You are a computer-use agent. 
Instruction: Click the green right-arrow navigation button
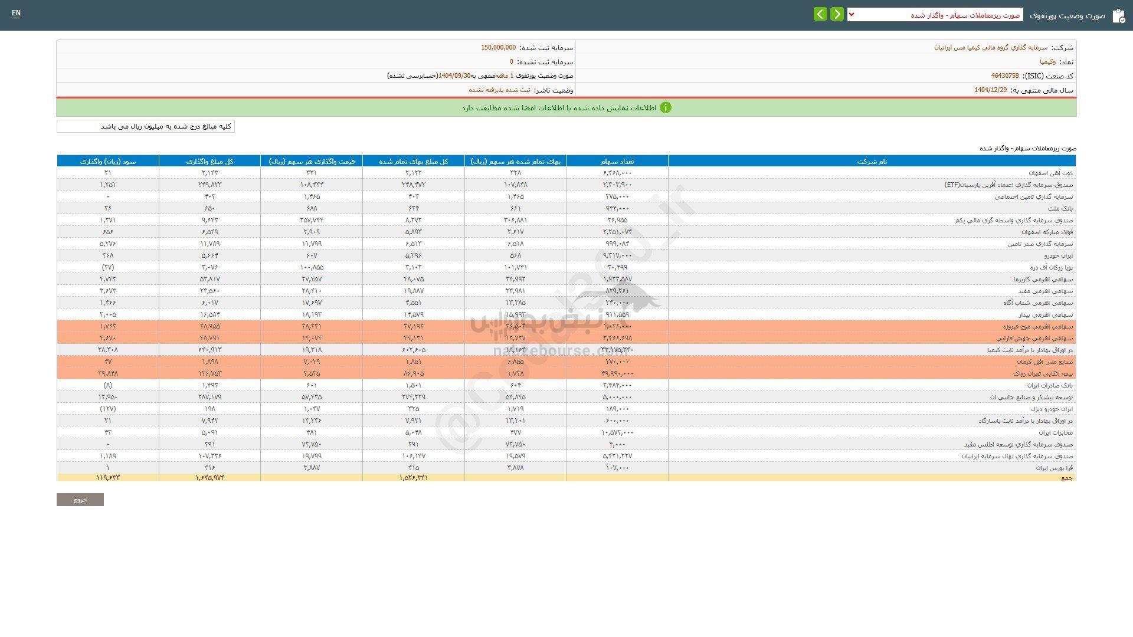[x=837, y=14]
